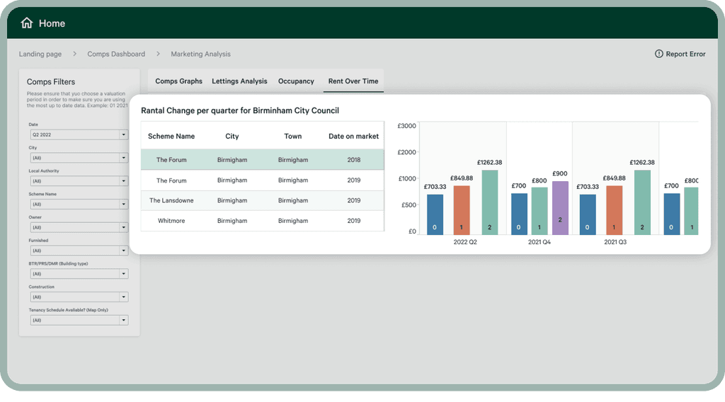Switch to the Lettings Analysis tab

pyautogui.click(x=239, y=81)
